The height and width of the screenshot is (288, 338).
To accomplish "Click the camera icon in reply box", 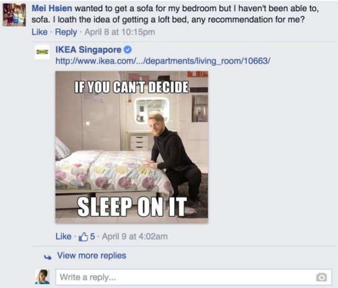I will coord(322,277).
